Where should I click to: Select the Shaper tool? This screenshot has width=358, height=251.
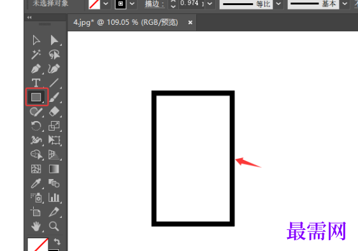(x=36, y=111)
